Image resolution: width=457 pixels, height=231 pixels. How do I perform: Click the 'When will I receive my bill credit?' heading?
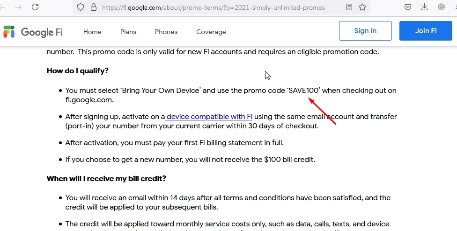(106, 179)
